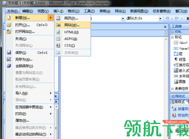
Task: Click the 附加样式表 icon
Action: coord(174,115)
